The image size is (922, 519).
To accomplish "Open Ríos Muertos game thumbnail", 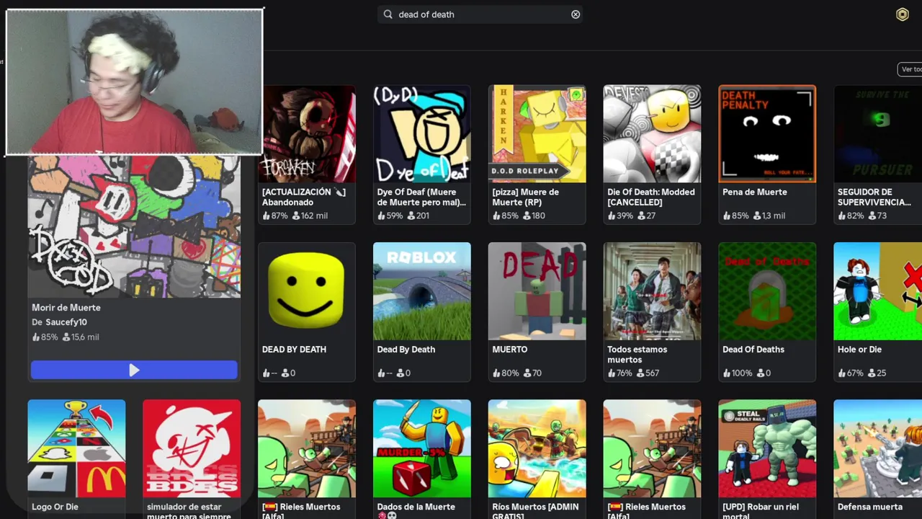I will pyautogui.click(x=537, y=448).
